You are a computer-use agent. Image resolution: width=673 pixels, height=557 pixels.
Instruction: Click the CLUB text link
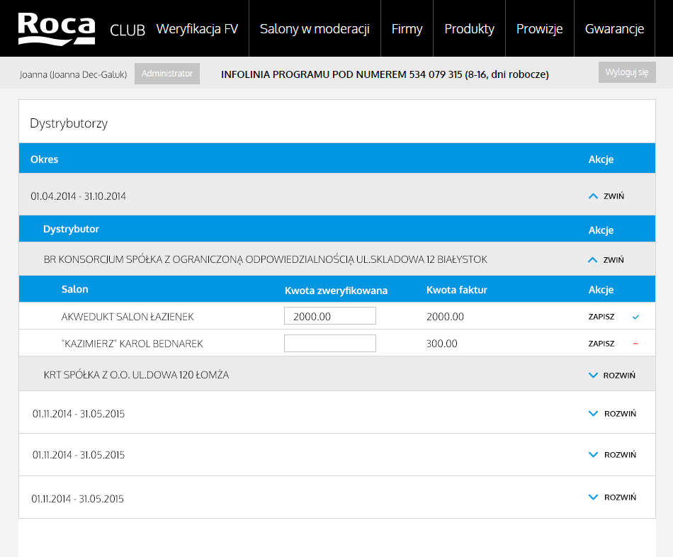[128, 30]
